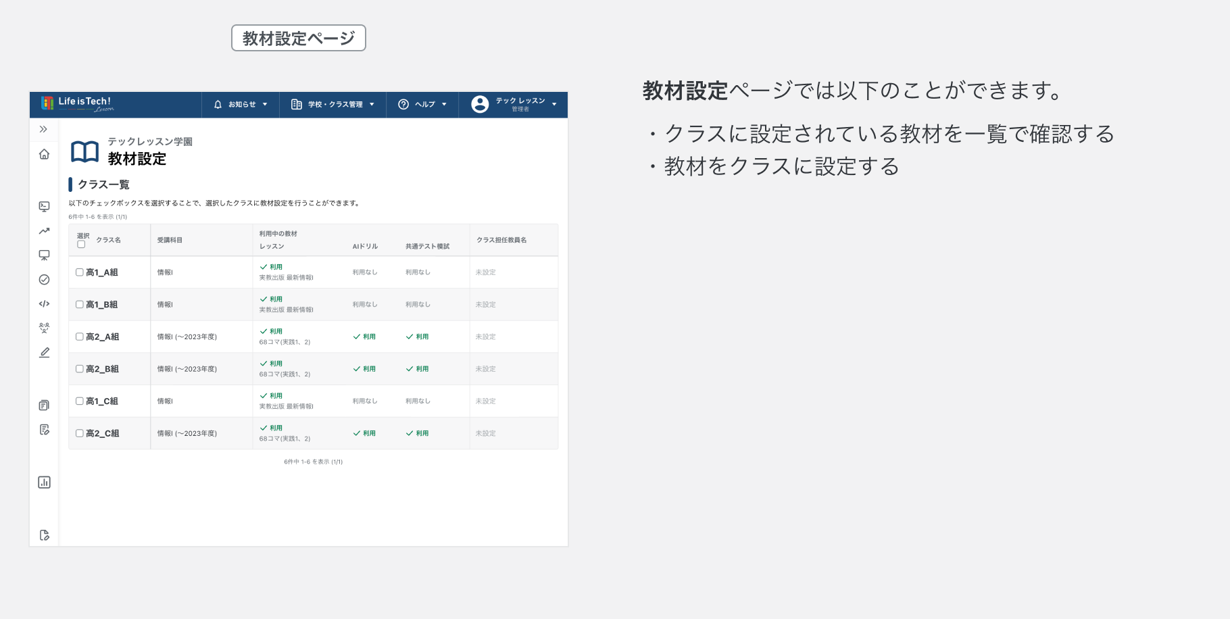Click the open book 教材設定 icon
Viewport: 1230px width, 619px height.
tap(84, 152)
